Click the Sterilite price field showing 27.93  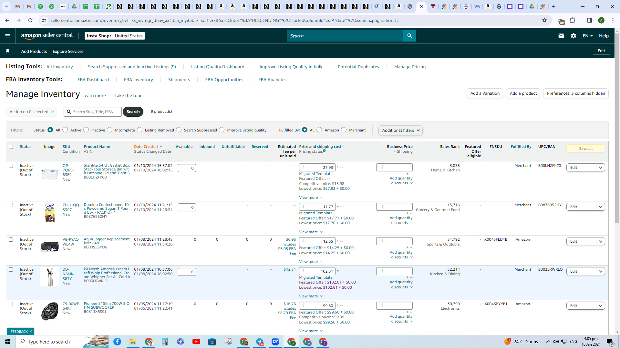317,168
